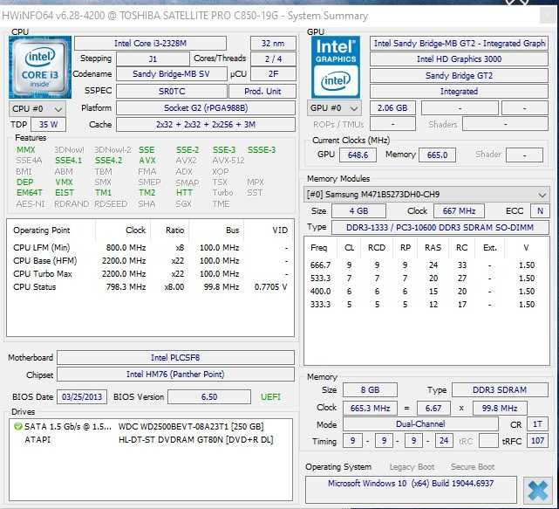The image size is (559, 509).
Task: Click the Freq column header in timings table
Action: pyautogui.click(x=318, y=248)
